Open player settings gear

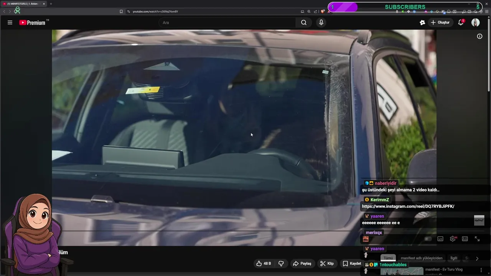(x=453, y=239)
